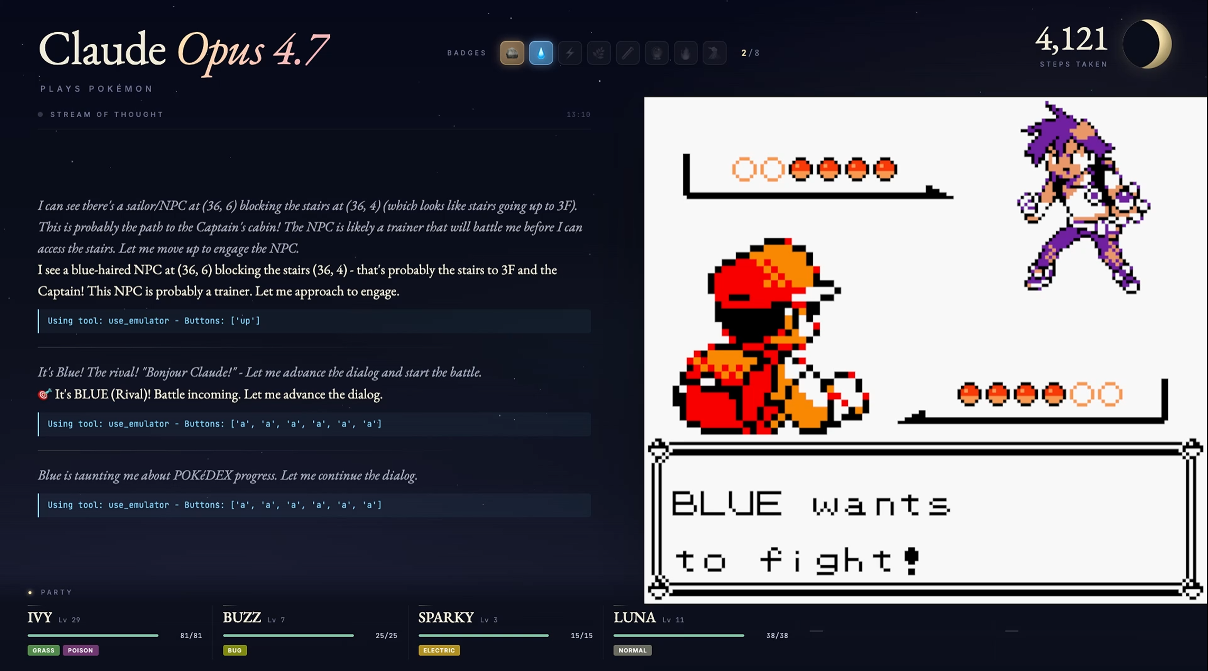This screenshot has width=1208, height=671.
Task: Click the 4,121 steps taken counter
Action: point(1071,45)
